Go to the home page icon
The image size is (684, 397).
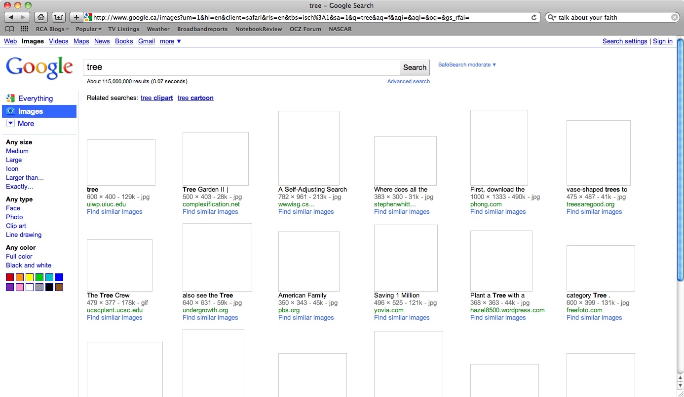[41, 17]
